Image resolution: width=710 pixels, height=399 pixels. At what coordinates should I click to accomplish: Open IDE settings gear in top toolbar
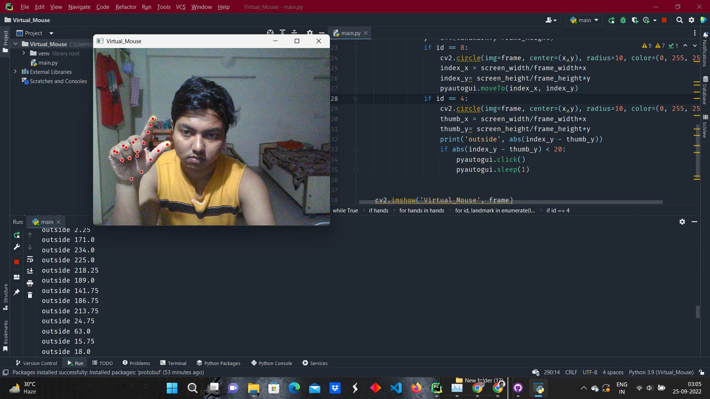(x=692, y=20)
